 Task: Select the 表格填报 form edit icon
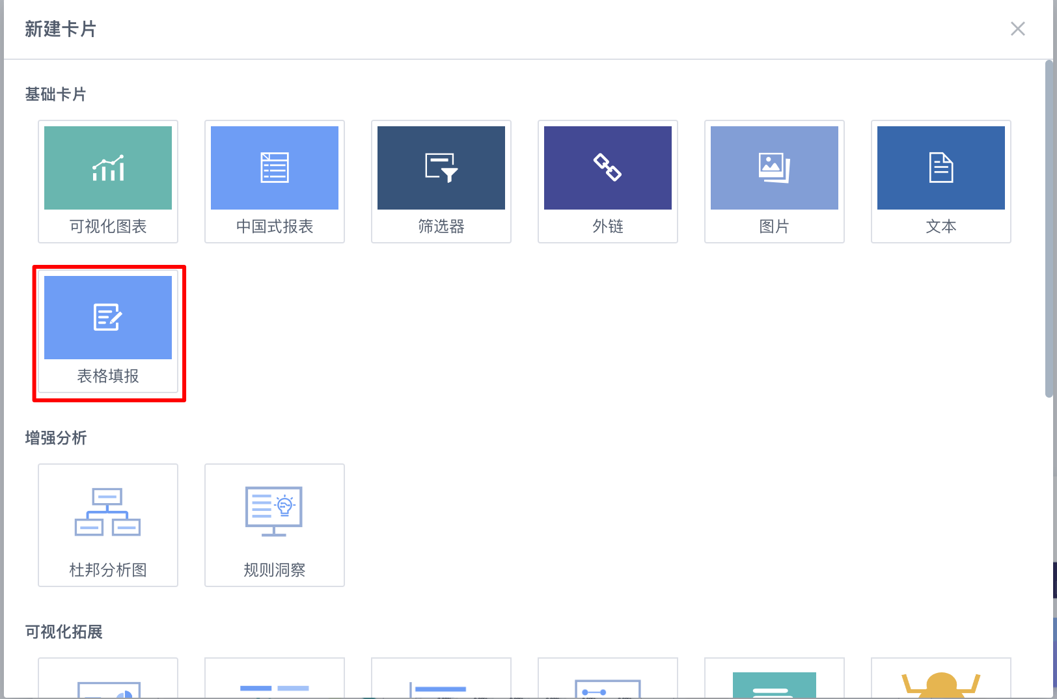click(x=108, y=318)
